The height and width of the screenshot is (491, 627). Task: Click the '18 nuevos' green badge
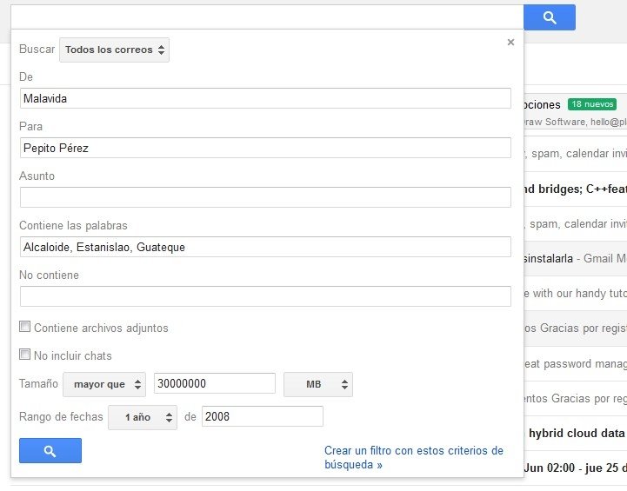click(592, 104)
